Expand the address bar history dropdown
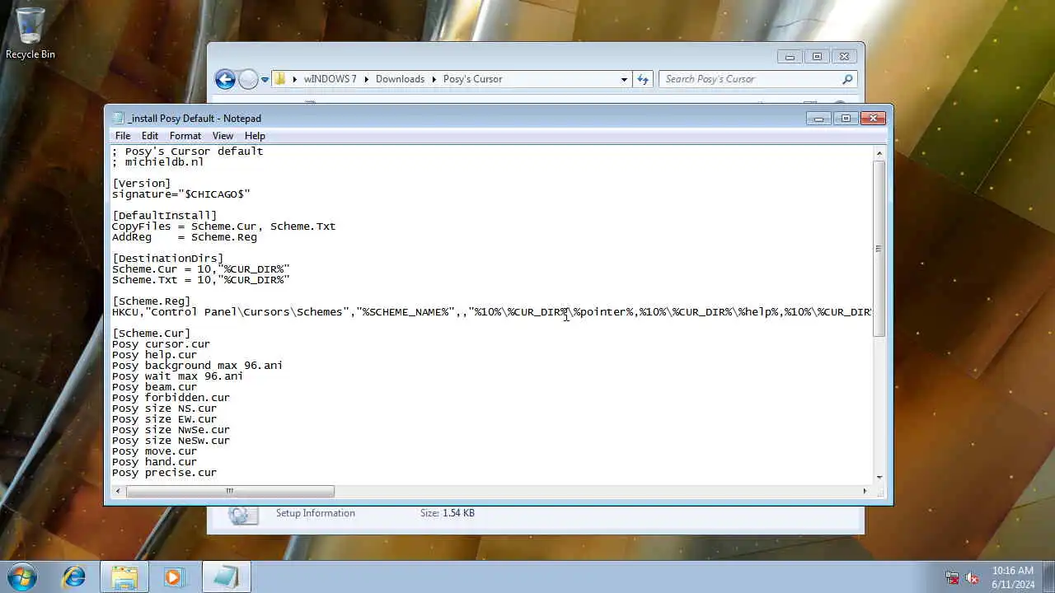The image size is (1055, 593). tap(624, 79)
